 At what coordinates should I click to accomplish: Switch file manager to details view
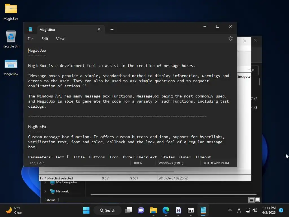pyautogui.click(x=251, y=200)
